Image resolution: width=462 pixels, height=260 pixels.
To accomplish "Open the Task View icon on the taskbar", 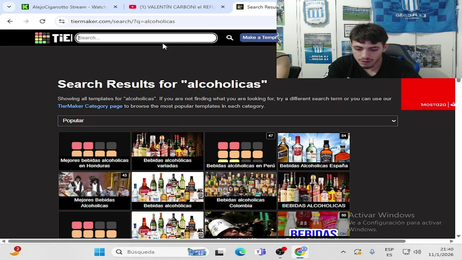I will [x=219, y=252].
